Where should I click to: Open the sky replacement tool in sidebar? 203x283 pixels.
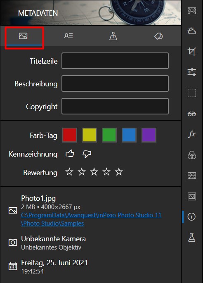tap(191, 31)
